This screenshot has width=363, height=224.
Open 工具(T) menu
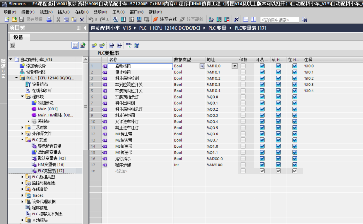(x=118, y=12)
